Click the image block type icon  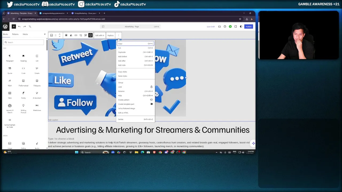coord(52,35)
